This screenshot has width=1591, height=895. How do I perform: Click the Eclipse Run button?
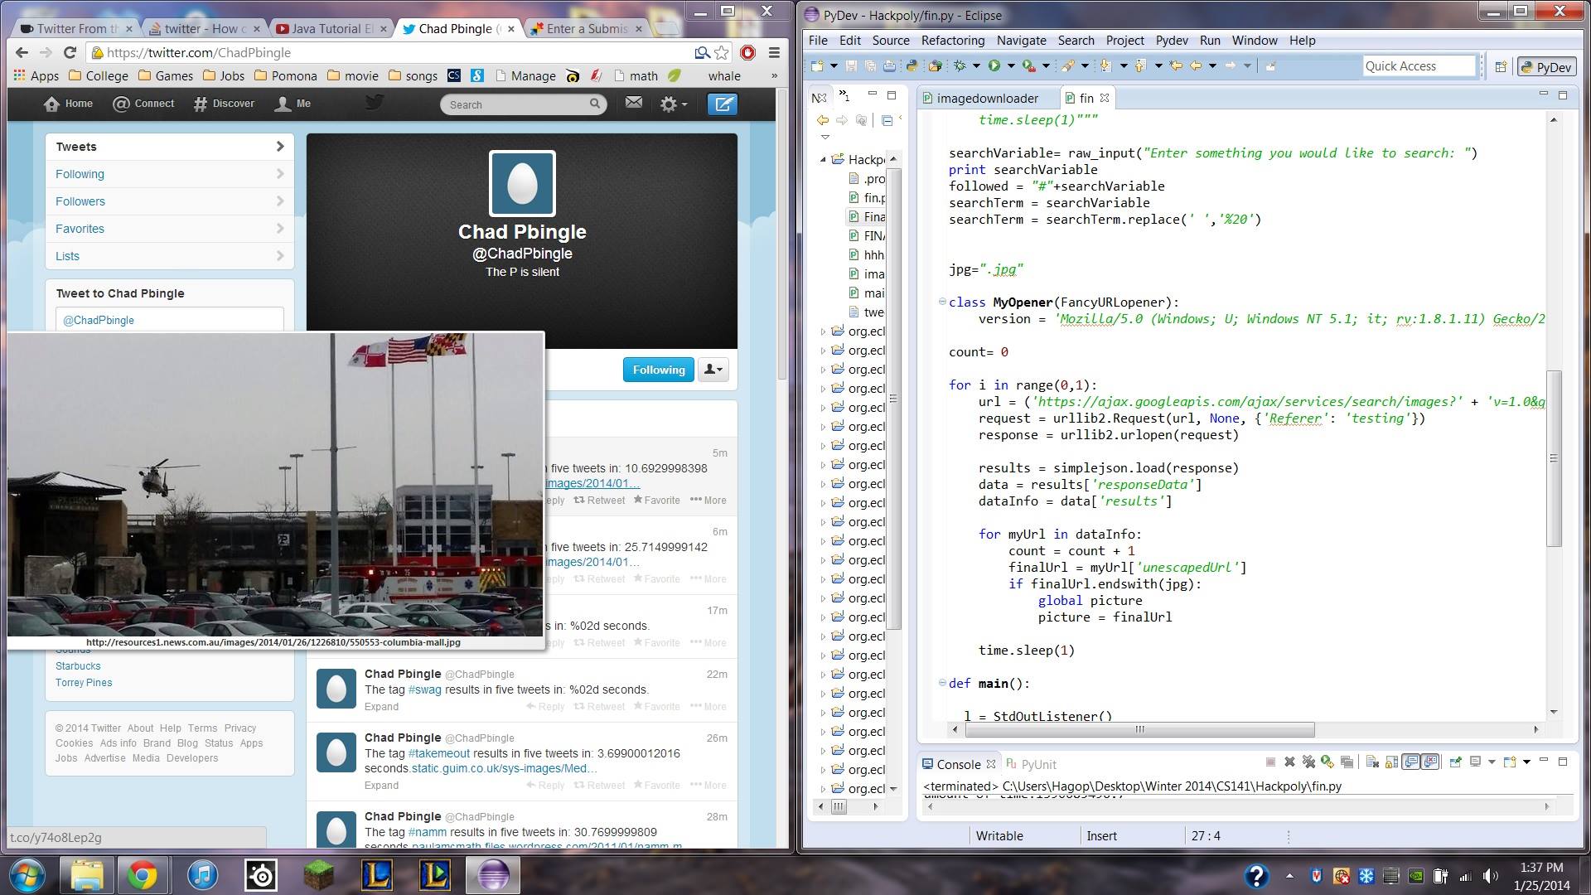tap(994, 65)
